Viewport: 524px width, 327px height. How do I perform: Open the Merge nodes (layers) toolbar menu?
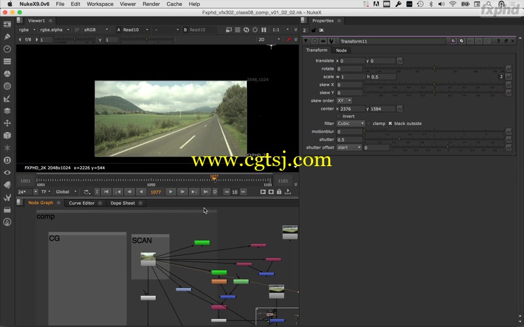coord(7,111)
